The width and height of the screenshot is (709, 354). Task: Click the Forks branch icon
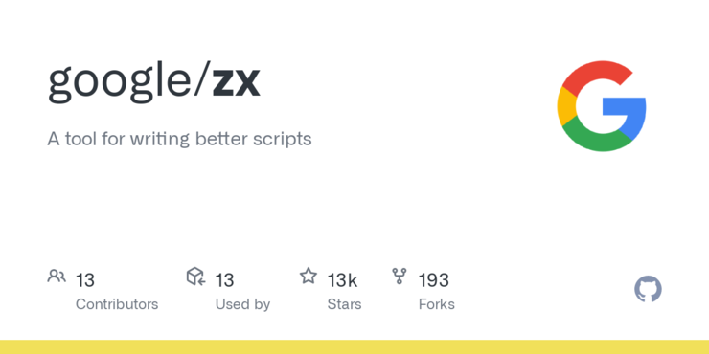coord(400,276)
